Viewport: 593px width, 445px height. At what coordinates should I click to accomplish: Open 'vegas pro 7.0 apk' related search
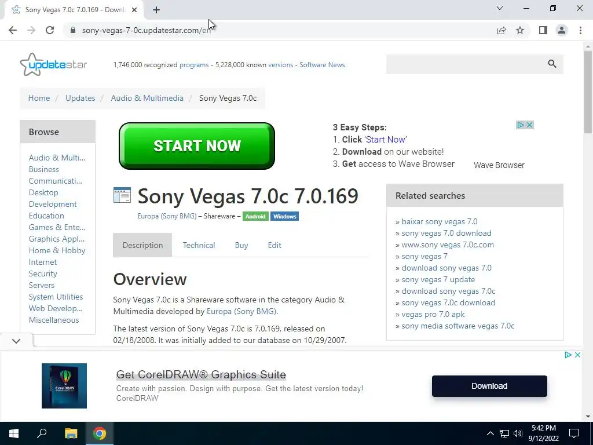pyautogui.click(x=433, y=314)
